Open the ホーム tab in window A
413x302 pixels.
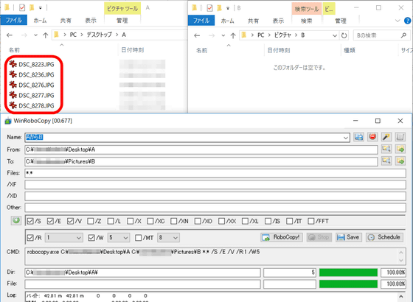point(40,21)
